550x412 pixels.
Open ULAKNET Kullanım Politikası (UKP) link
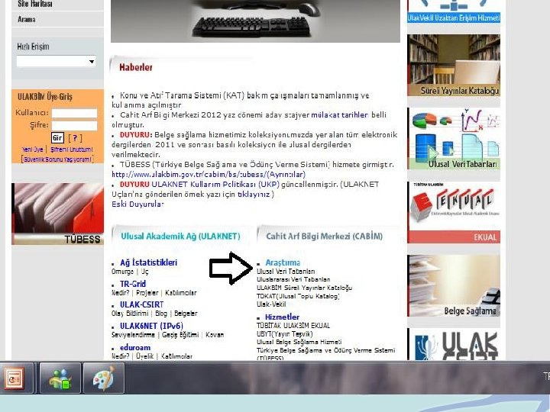tap(215, 185)
